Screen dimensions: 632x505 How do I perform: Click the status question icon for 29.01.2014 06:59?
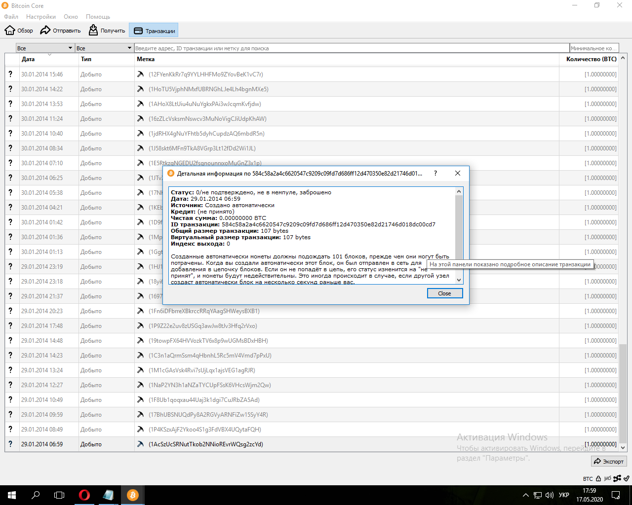10,444
